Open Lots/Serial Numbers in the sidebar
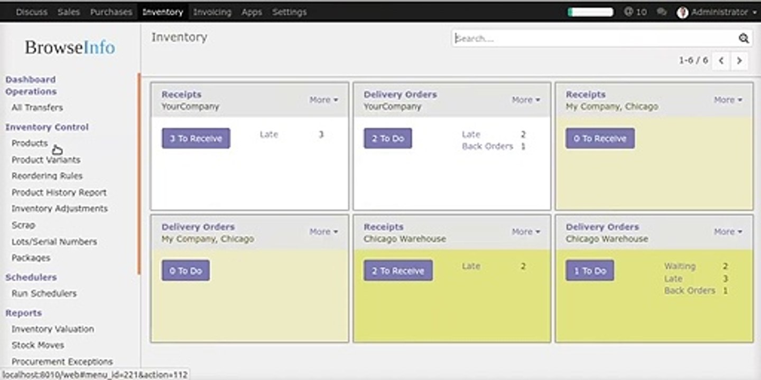 click(x=54, y=241)
